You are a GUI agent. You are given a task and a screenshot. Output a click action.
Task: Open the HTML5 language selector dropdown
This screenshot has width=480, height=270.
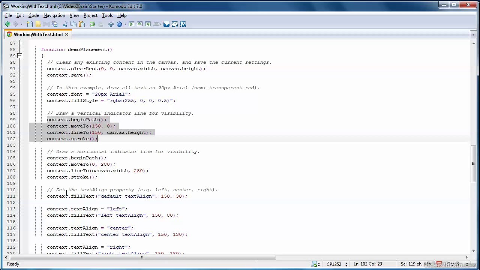tap(454, 264)
